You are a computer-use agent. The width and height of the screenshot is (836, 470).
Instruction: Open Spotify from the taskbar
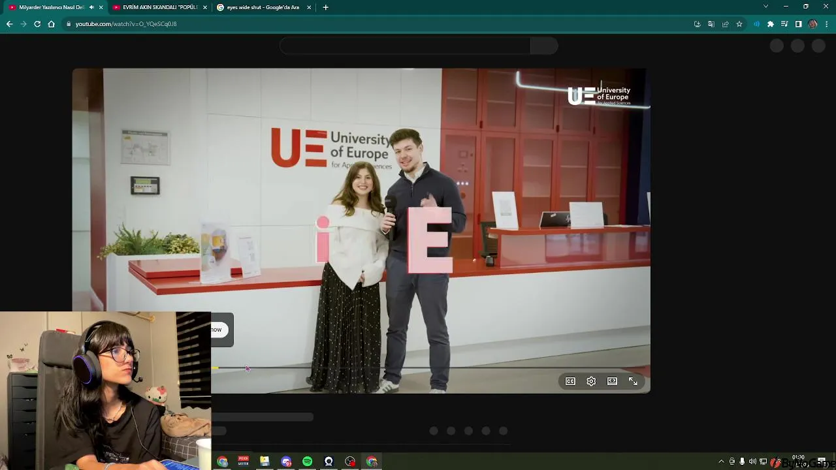307,462
